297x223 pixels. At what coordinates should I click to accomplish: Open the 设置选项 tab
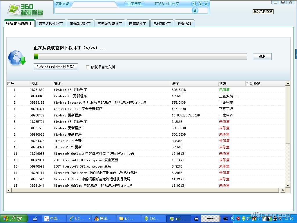185,24
